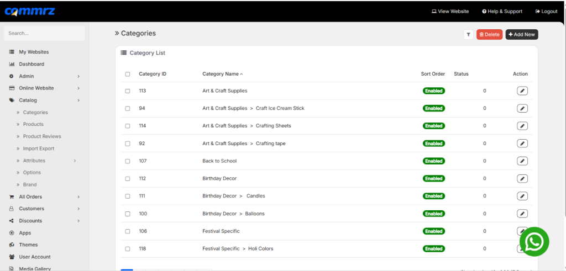Click the Sort Order column header
Viewport: 566px width, 271px height.
(x=433, y=74)
